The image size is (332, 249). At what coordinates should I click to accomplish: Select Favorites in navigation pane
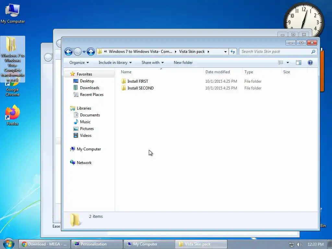[x=84, y=74]
